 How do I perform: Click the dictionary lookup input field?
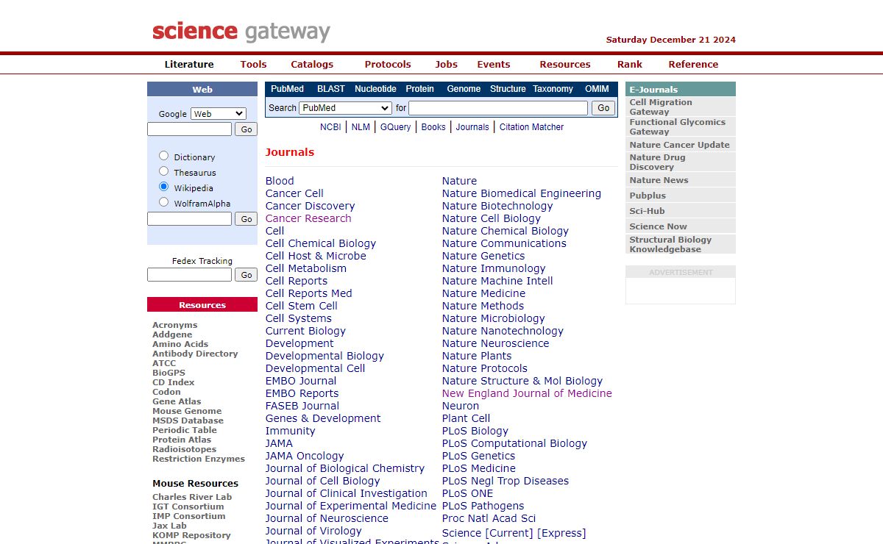(x=189, y=218)
